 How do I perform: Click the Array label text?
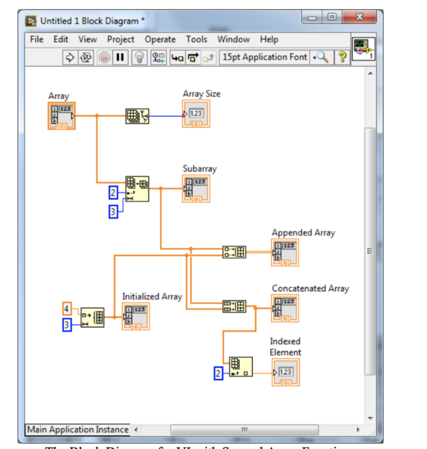[x=59, y=96]
